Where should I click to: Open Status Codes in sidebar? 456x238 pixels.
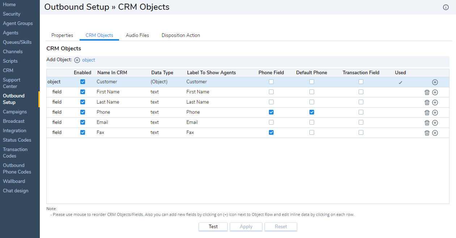tap(17, 140)
